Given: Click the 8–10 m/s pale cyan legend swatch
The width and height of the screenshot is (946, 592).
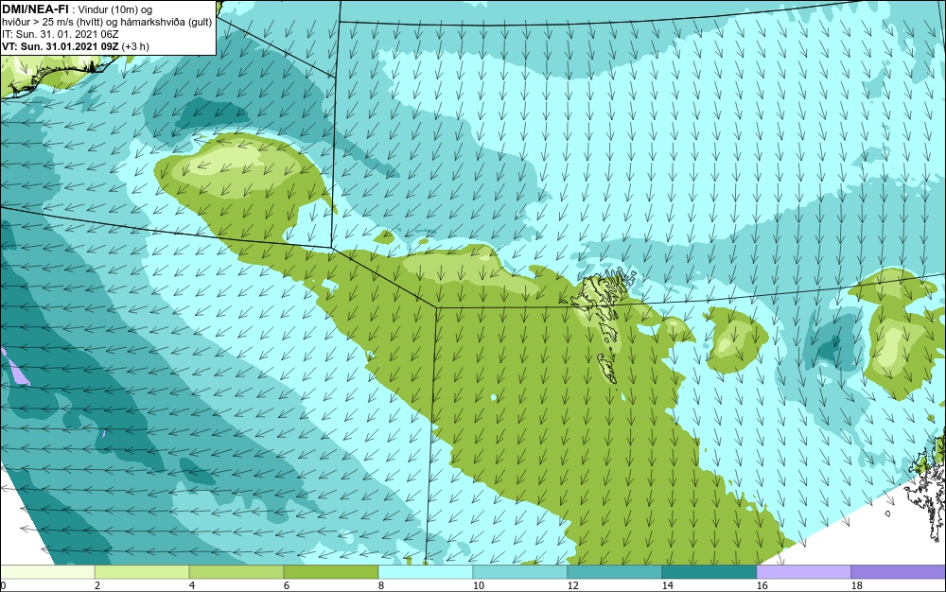Looking at the screenshot, I should click(x=426, y=571).
